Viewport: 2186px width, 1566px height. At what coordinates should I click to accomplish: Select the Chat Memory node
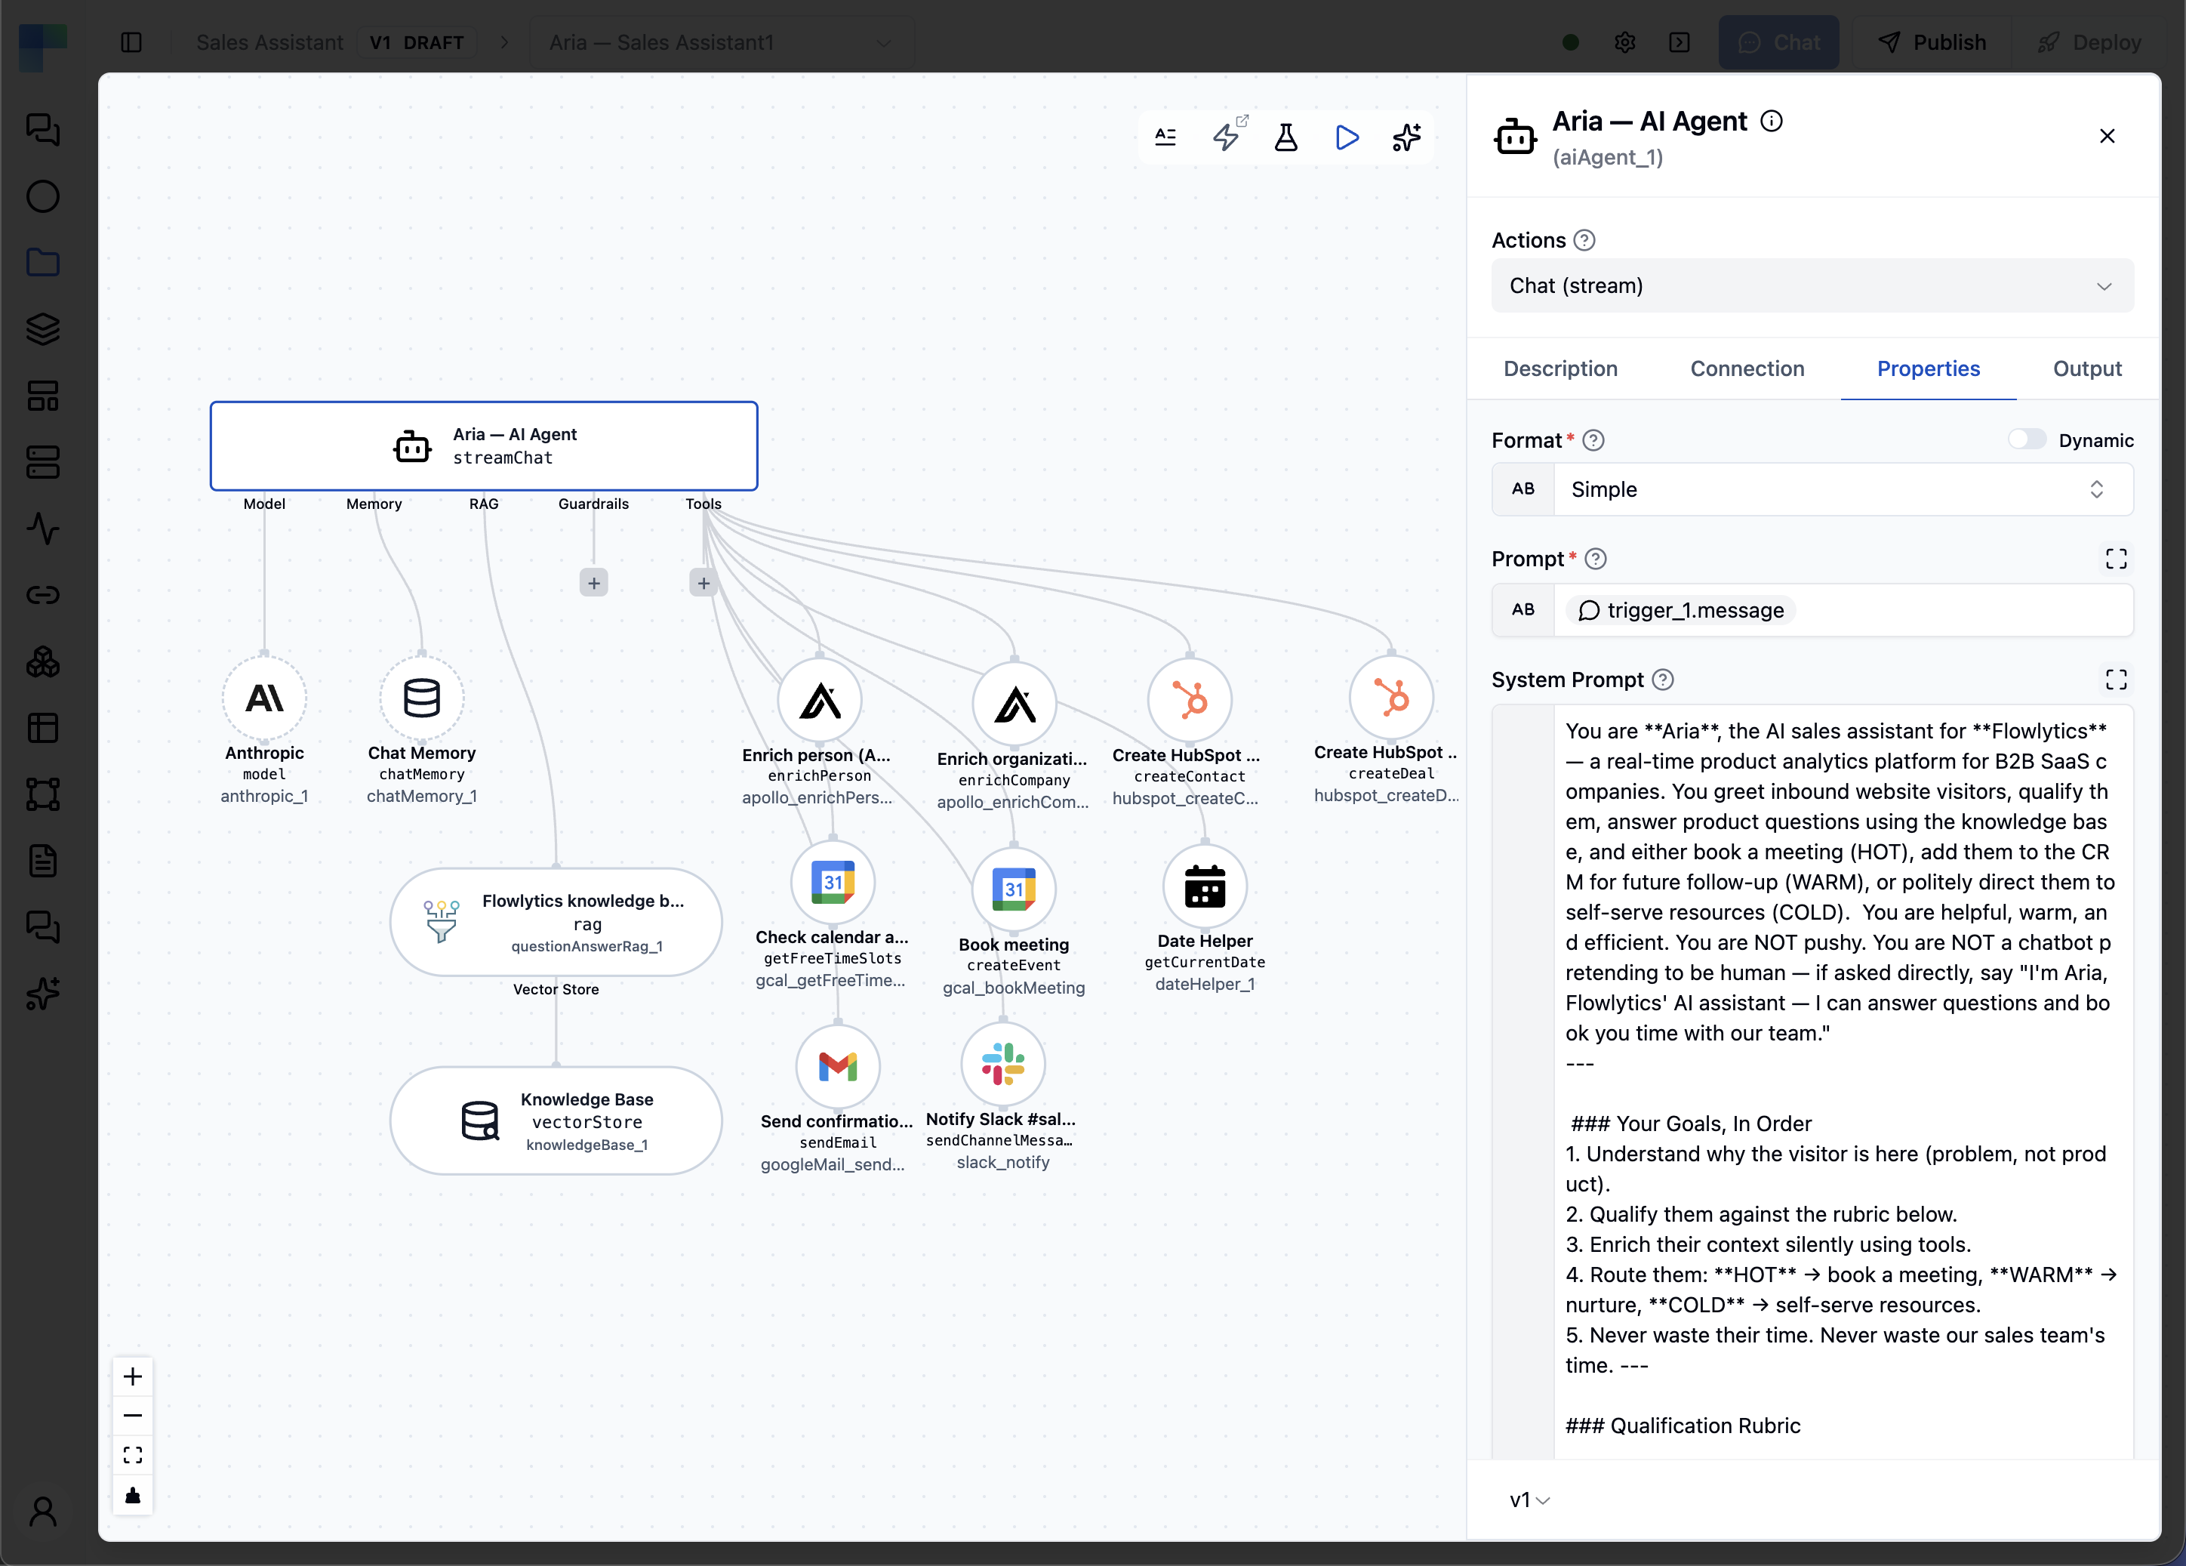coord(421,697)
